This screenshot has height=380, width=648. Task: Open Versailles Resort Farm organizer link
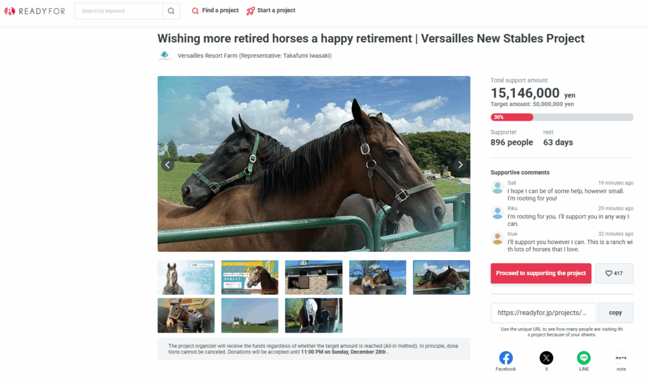click(254, 56)
